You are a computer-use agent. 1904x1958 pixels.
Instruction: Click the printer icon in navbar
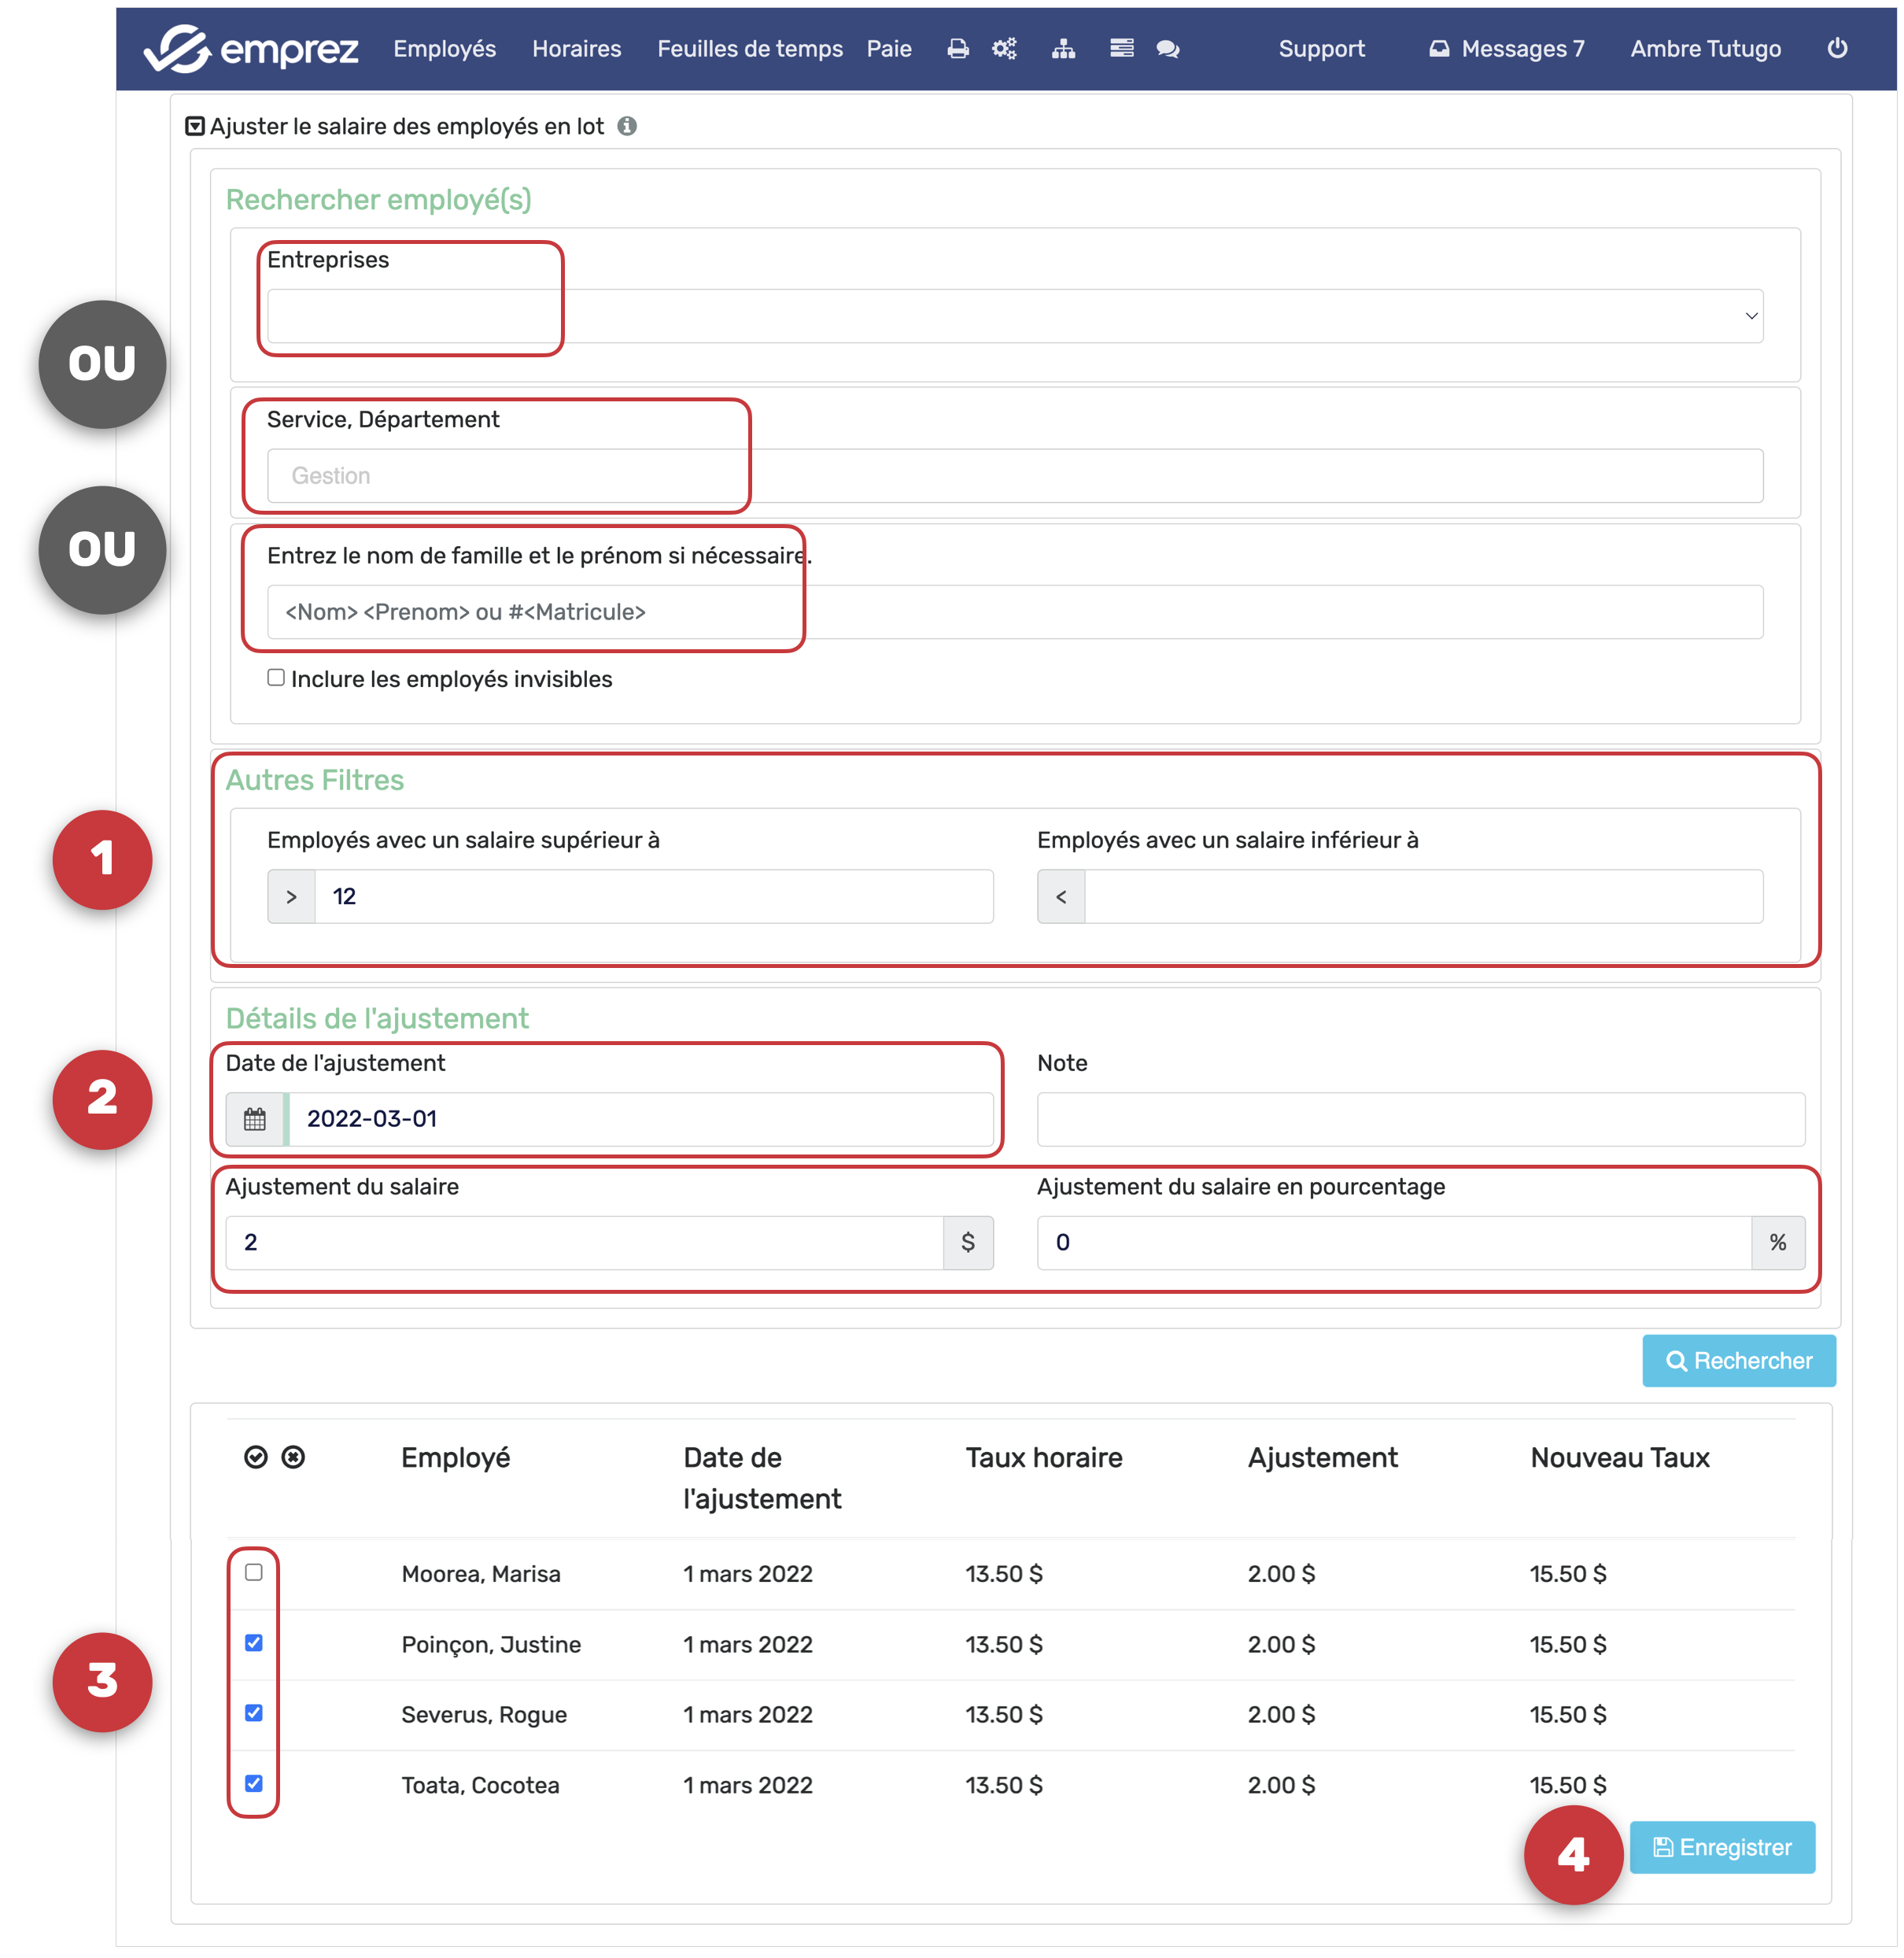coord(957,49)
